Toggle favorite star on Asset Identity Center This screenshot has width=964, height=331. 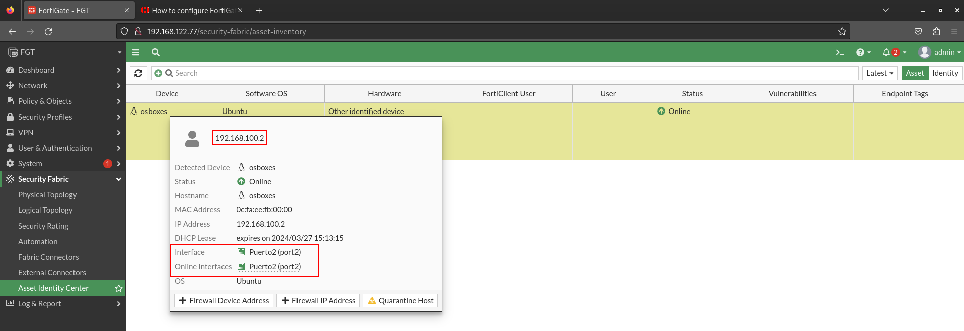pyautogui.click(x=119, y=288)
